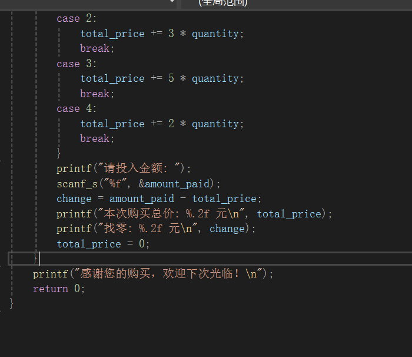Screen dimensions: 412x357
Task: Click the break statement under case 3
Action: pos(97,94)
